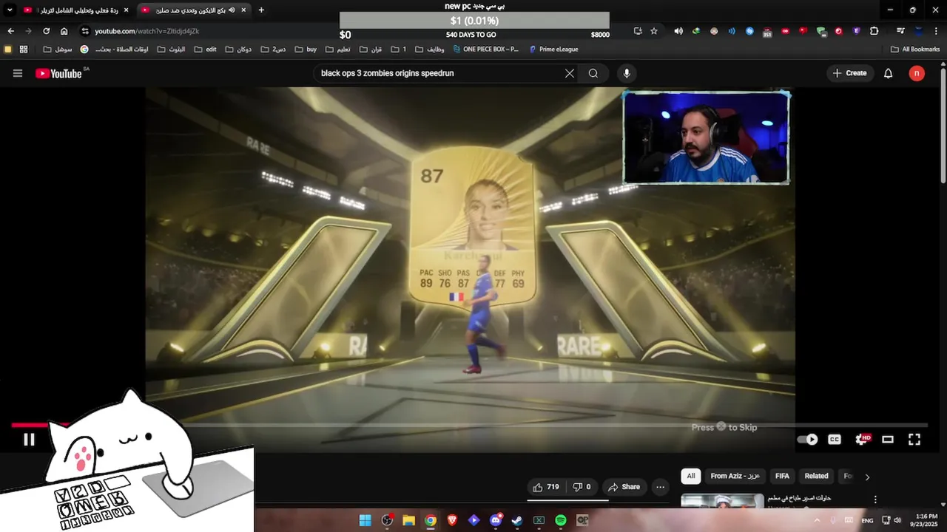Open the extensions puzzle menu
The height and width of the screenshot is (532, 947).
coord(874,31)
